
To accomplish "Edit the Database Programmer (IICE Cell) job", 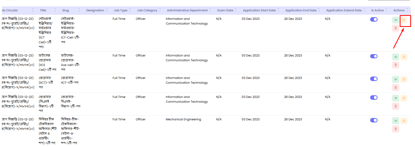I will tap(404, 57).
